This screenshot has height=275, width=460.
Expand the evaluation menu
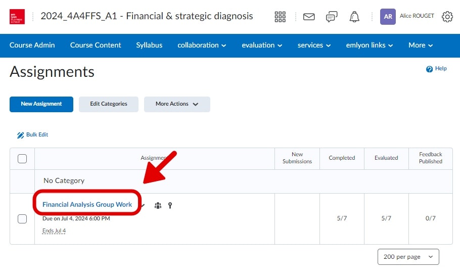(262, 45)
